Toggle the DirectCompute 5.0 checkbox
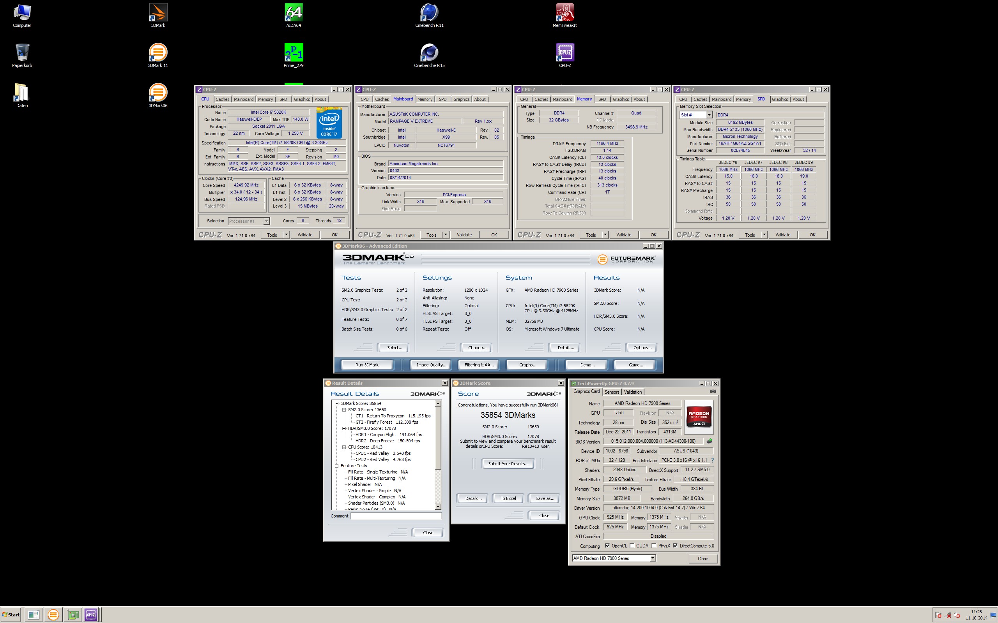The height and width of the screenshot is (623, 998). [x=675, y=546]
